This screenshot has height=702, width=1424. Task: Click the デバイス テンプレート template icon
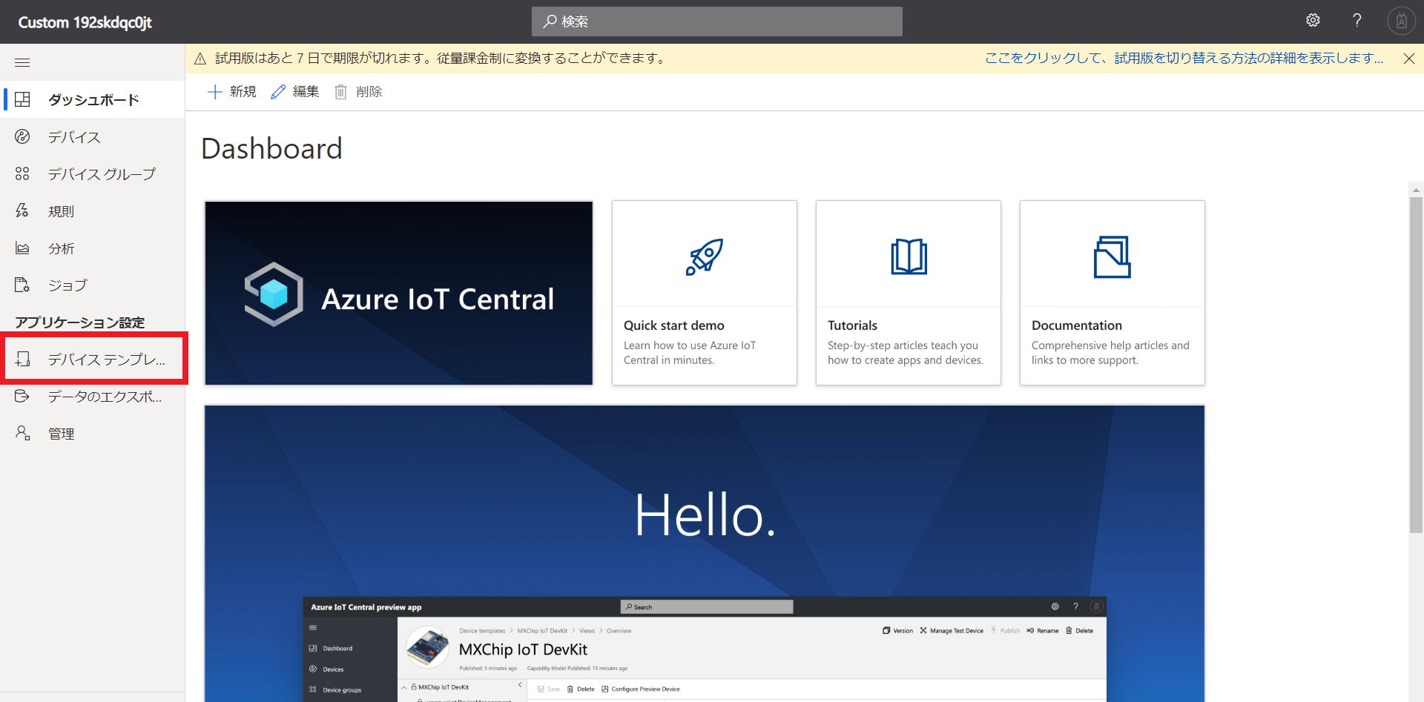[22, 359]
